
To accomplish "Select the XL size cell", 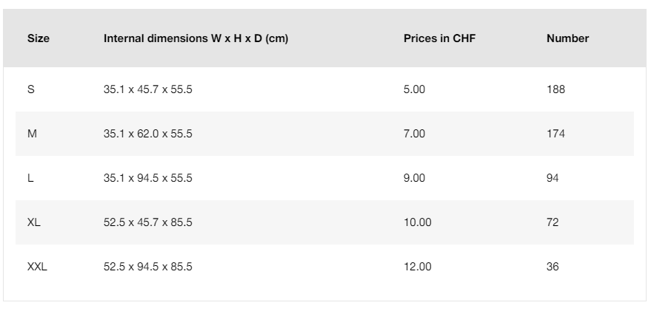I will pyautogui.click(x=34, y=222).
